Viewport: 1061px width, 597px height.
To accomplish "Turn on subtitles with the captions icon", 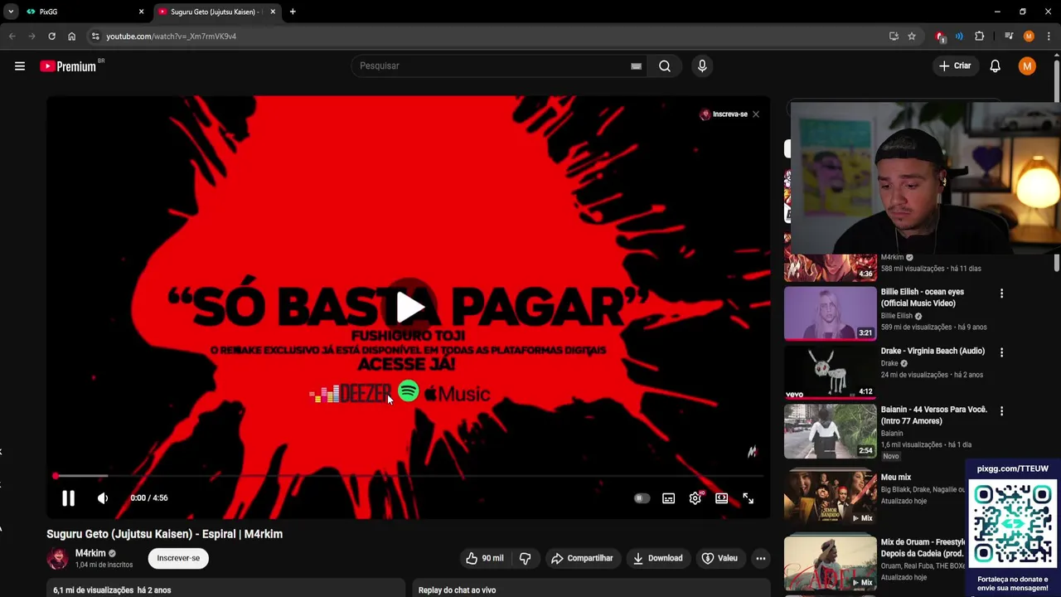I will click(x=669, y=498).
